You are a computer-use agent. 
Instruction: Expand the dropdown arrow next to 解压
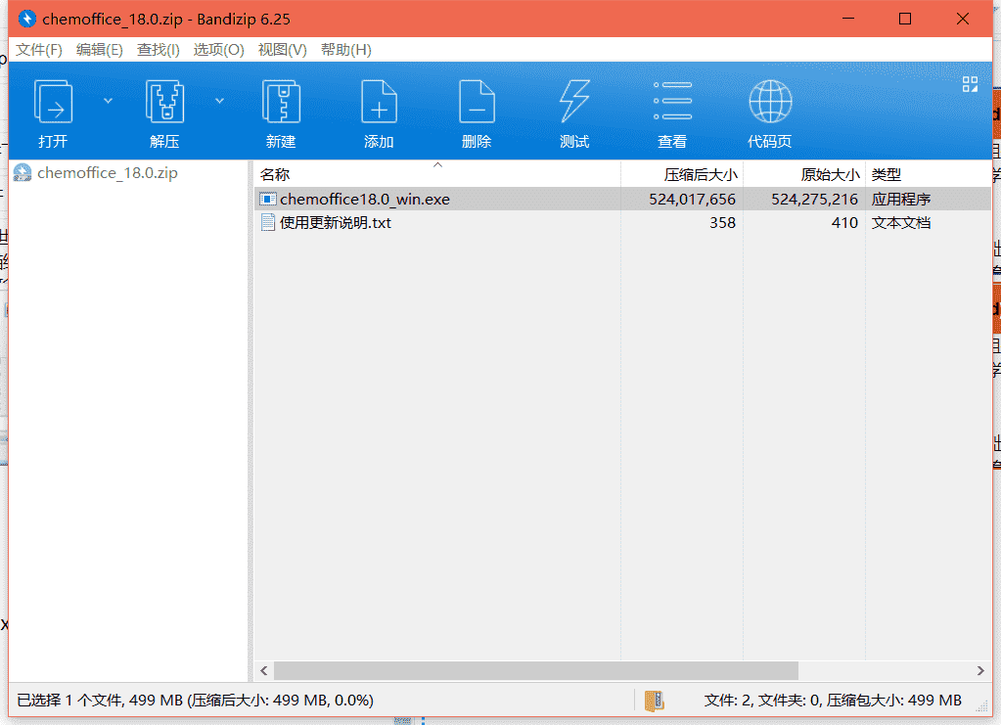pyautogui.click(x=219, y=100)
